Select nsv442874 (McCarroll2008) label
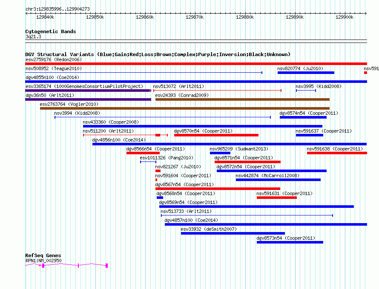This screenshot has width=379, height=289. [x=267, y=176]
